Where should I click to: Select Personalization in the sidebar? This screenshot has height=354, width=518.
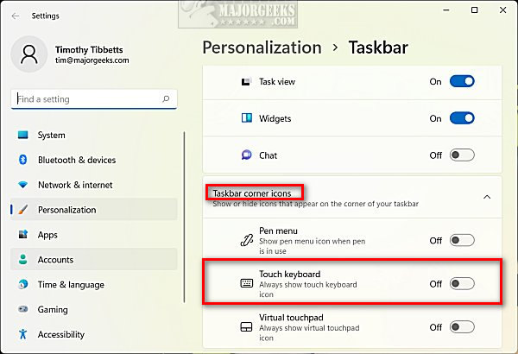(x=66, y=210)
